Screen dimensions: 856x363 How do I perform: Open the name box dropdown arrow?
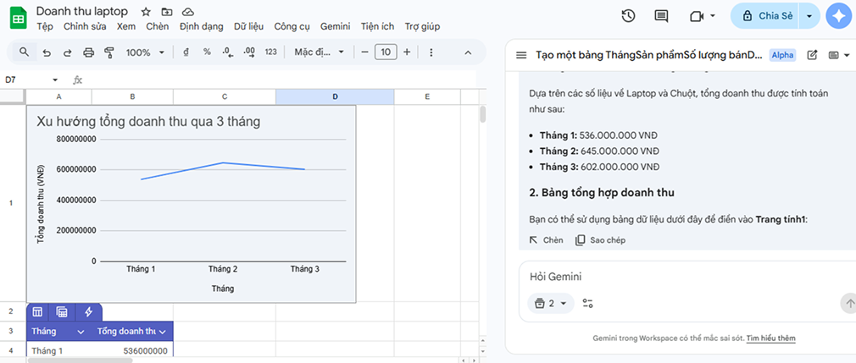point(55,80)
